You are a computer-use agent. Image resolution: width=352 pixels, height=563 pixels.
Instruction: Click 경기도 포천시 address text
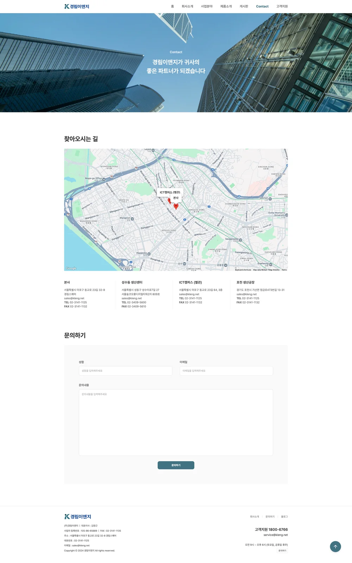(260, 290)
